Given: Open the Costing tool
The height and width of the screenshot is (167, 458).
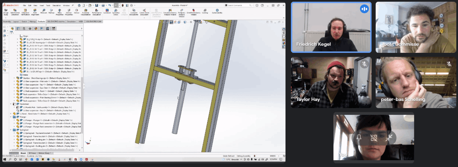Looking at the screenshot, I should (205, 12).
